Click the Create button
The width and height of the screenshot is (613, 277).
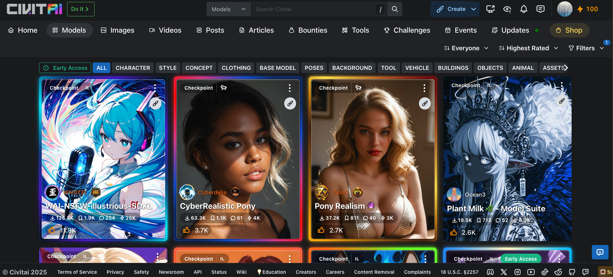(x=451, y=9)
